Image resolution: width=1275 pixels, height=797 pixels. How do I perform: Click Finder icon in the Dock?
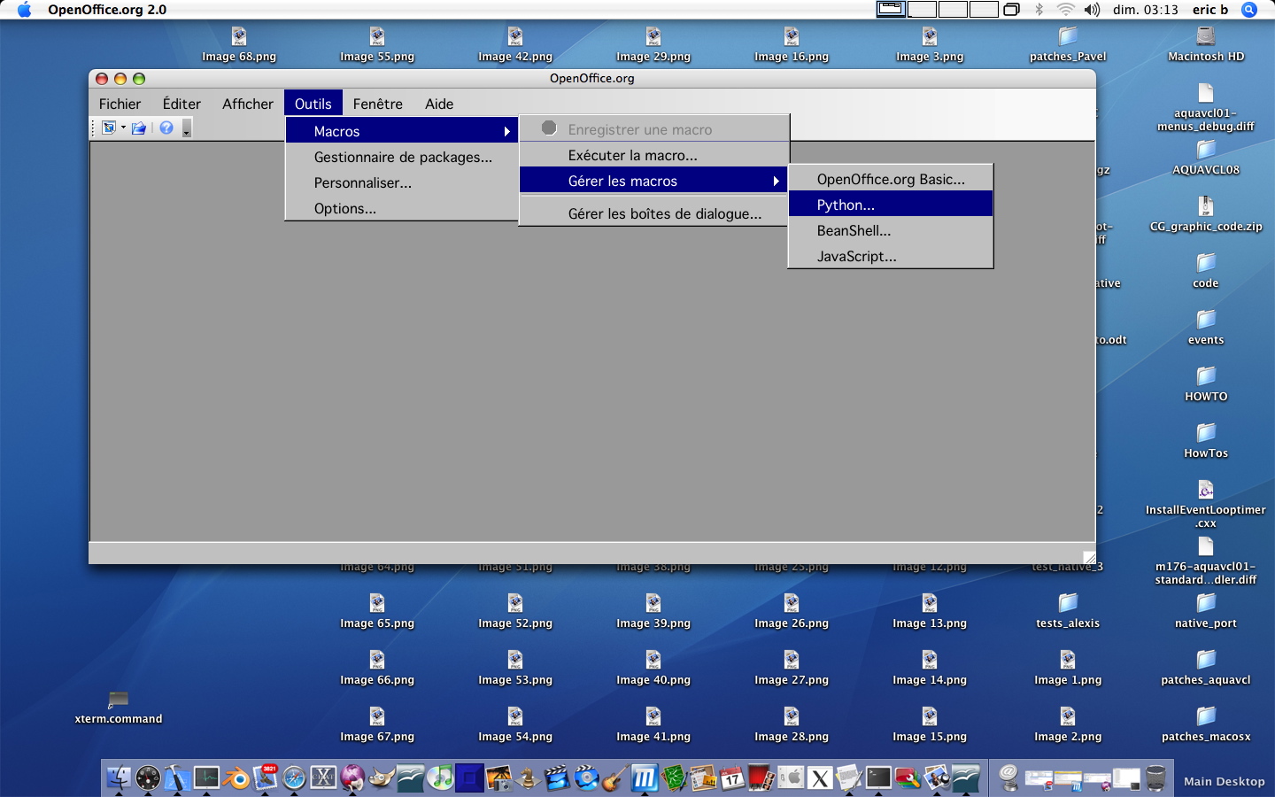119,778
